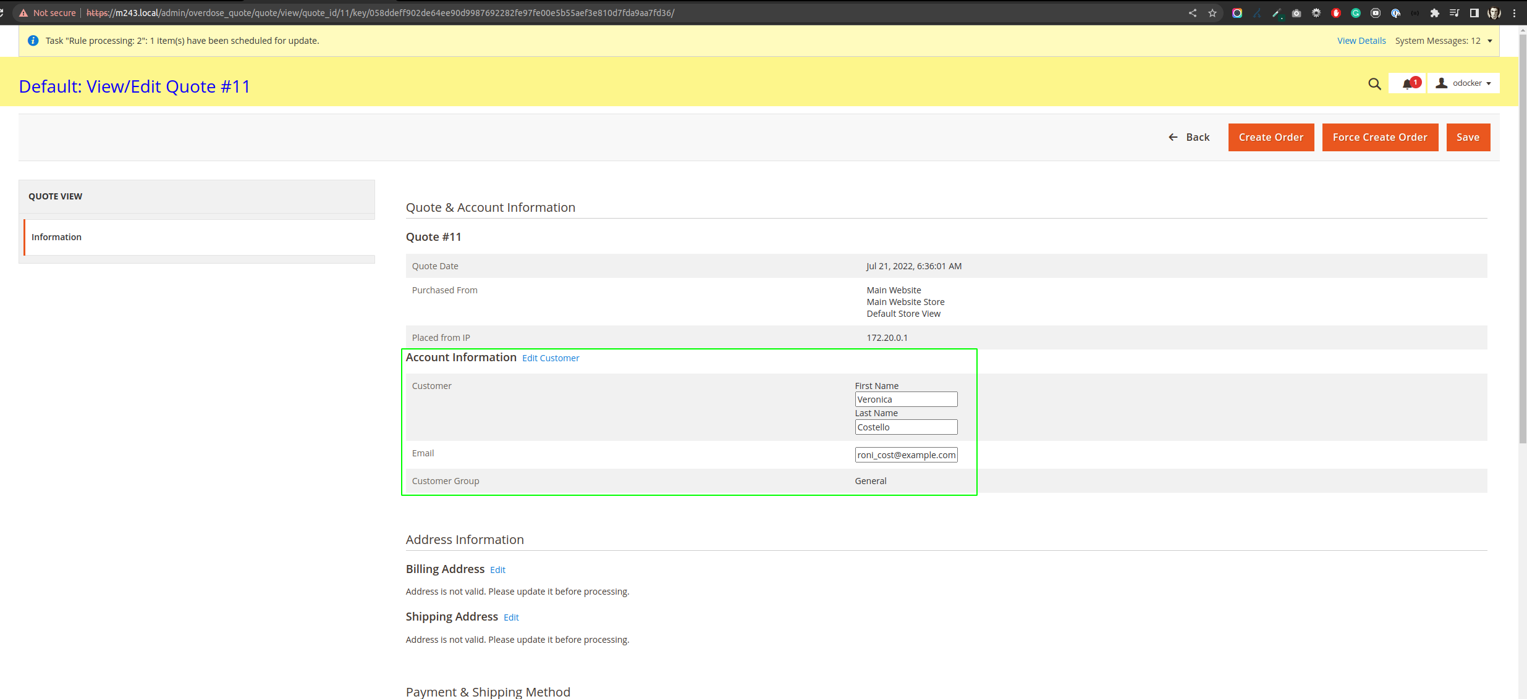The width and height of the screenshot is (1527, 699).
Task: Open the Extensions puzzle piece icon
Action: coord(1435,13)
